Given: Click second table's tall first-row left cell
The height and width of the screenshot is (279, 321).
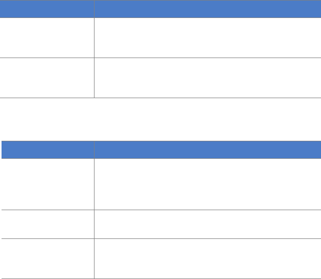Looking at the screenshot, I should tap(48, 184).
